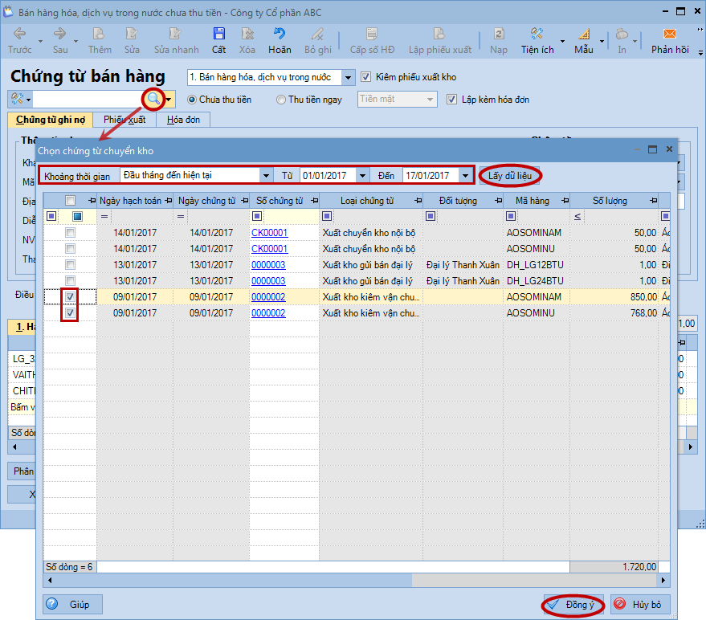
Task: Check the row for CK00001 AOSOMINAM
Action: [x=70, y=233]
